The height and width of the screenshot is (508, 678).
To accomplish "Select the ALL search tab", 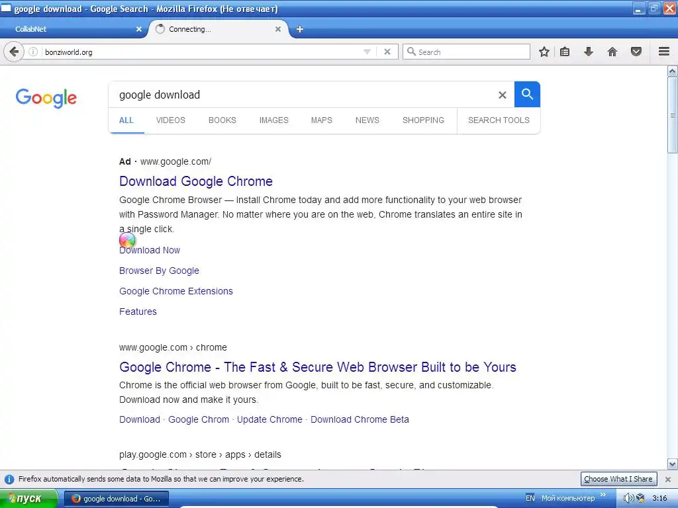I will pyautogui.click(x=126, y=120).
